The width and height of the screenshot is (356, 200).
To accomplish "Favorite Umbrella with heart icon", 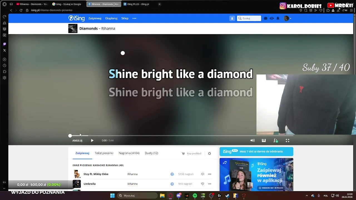I will pyautogui.click(x=203, y=184).
